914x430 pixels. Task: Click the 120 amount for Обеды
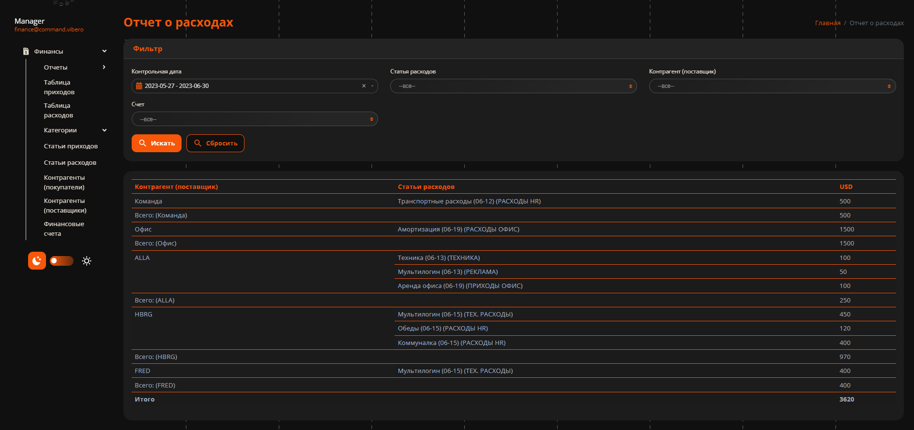coord(845,328)
